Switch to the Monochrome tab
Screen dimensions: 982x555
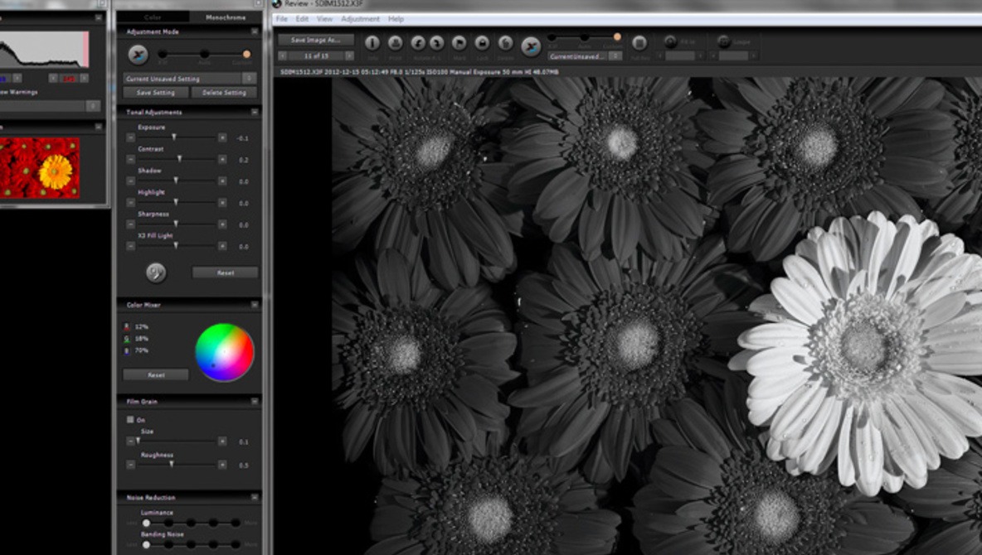pyautogui.click(x=226, y=17)
